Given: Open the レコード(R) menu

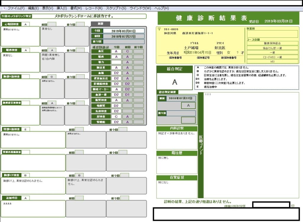Looking at the screenshot, I should tap(94, 8).
